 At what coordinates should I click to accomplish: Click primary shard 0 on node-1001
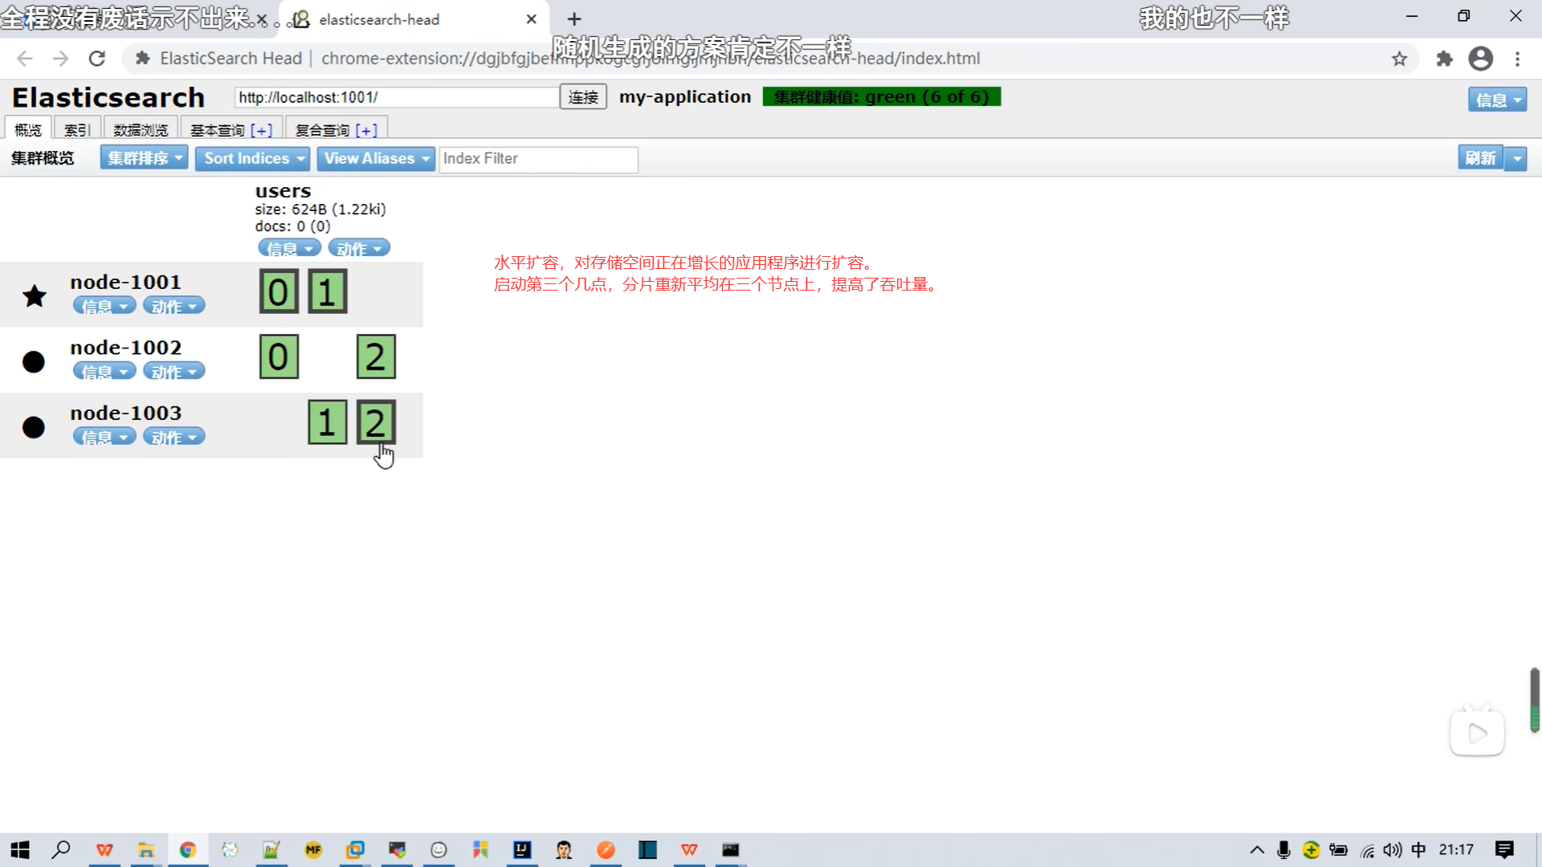[x=279, y=292]
